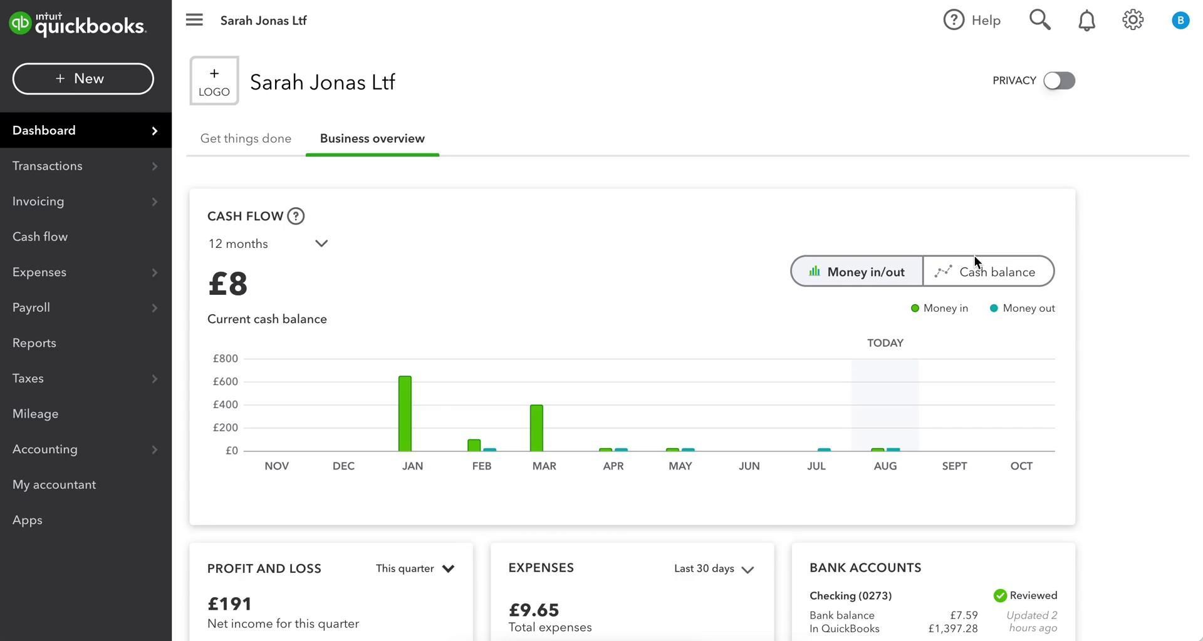Open Reports in the sidebar
The width and height of the screenshot is (1203, 641).
tap(34, 343)
